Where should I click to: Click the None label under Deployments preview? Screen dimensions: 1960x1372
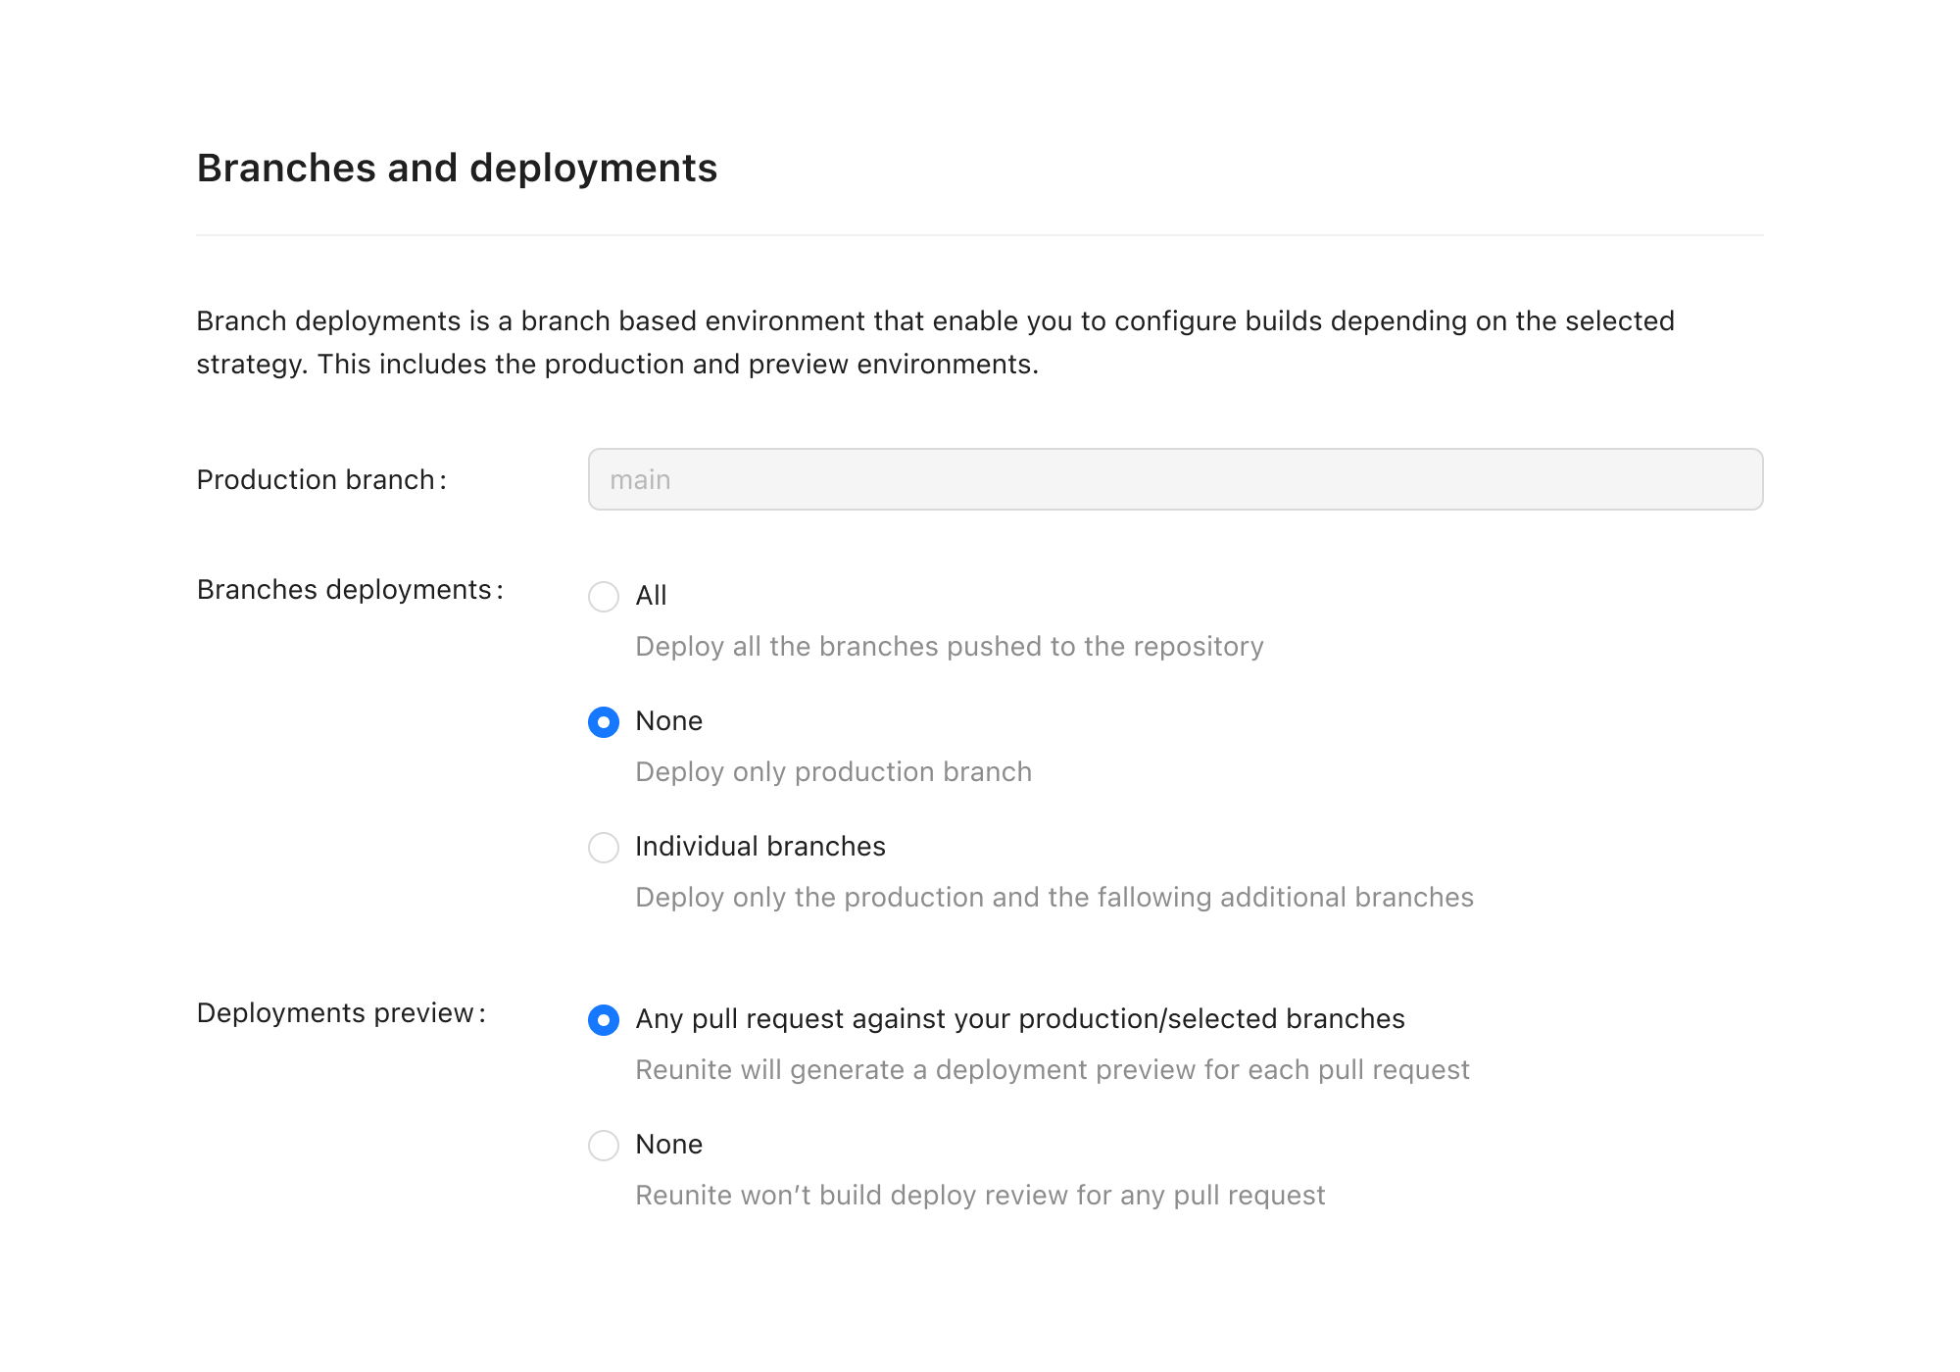(x=669, y=1144)
